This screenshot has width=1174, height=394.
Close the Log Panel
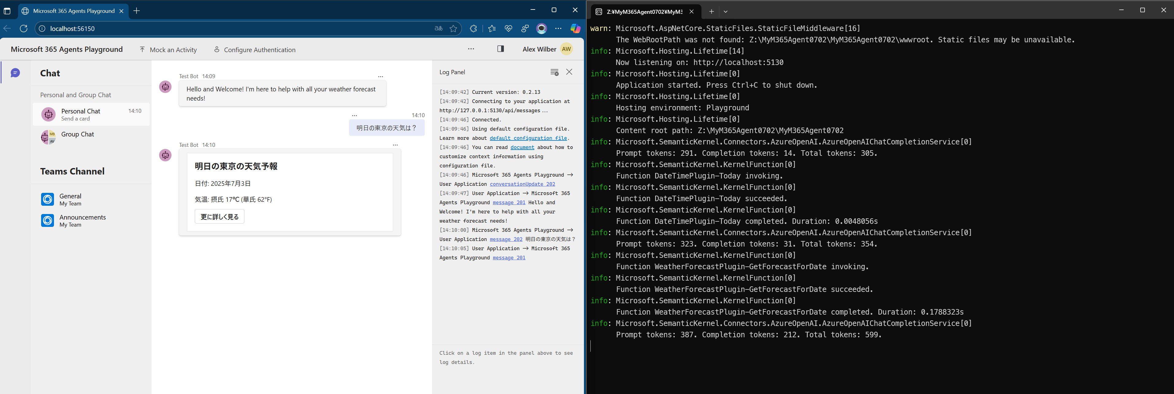[x=569, y=71]
